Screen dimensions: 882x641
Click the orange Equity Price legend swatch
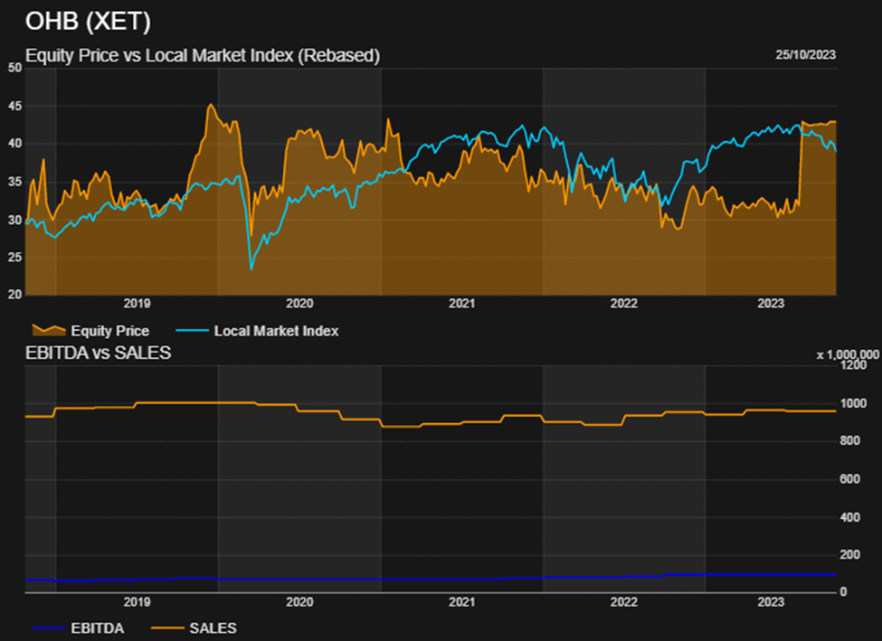[x=49, y=330]
